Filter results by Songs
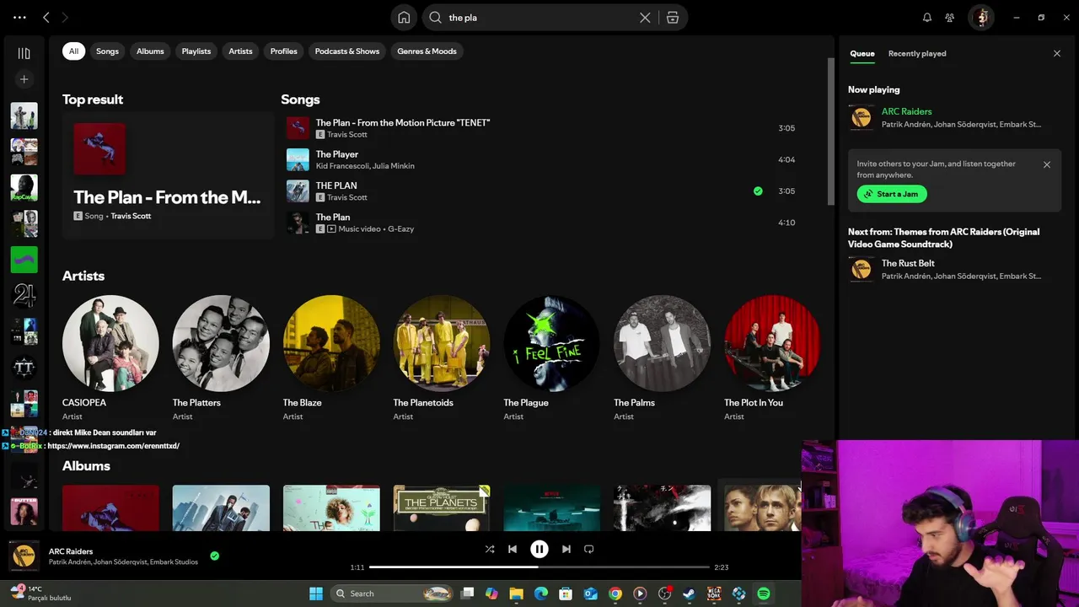1079x607 pixels. 107,51
